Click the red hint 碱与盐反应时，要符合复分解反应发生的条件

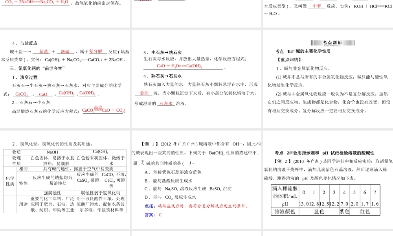[202, 206]
